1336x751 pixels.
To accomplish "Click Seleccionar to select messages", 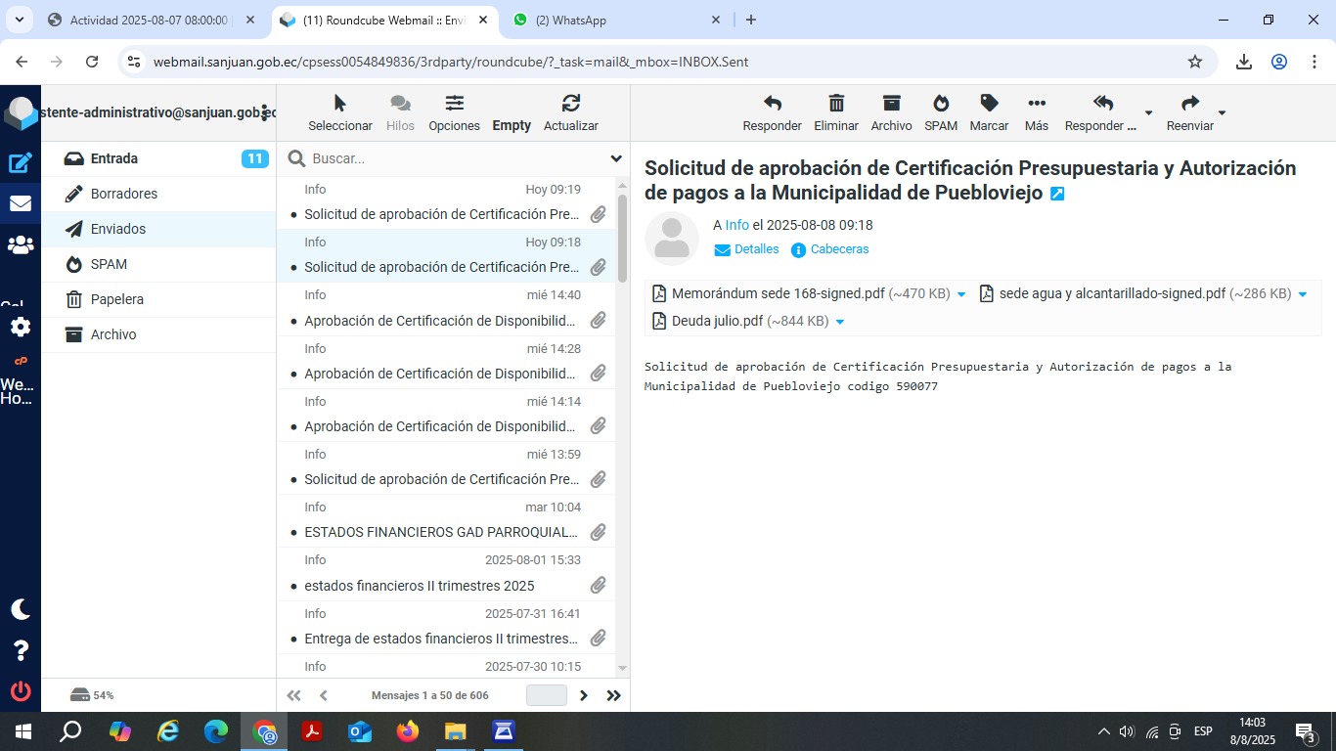I will pyautogui.click(x=339, y=112).
